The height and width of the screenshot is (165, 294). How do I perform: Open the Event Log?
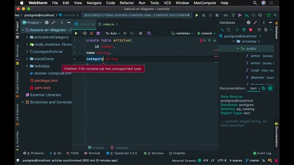pyautogui.click(x=262, y=153)
